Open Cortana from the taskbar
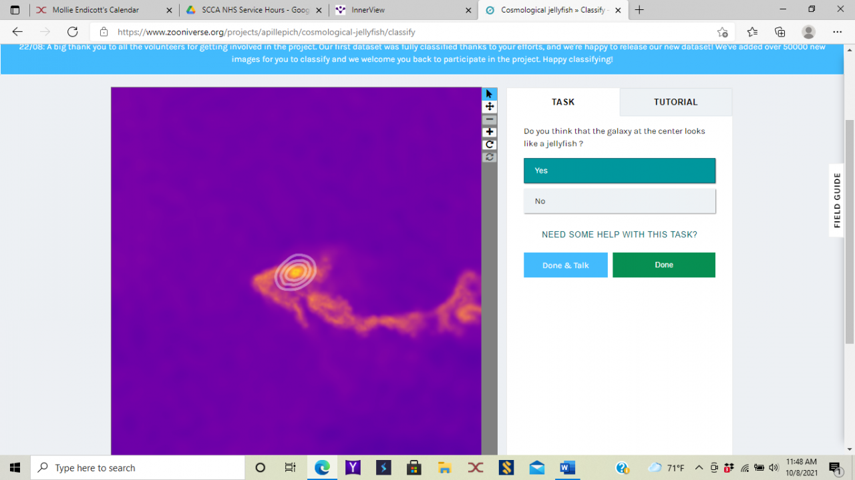The image size is (855, 480). 261,467
